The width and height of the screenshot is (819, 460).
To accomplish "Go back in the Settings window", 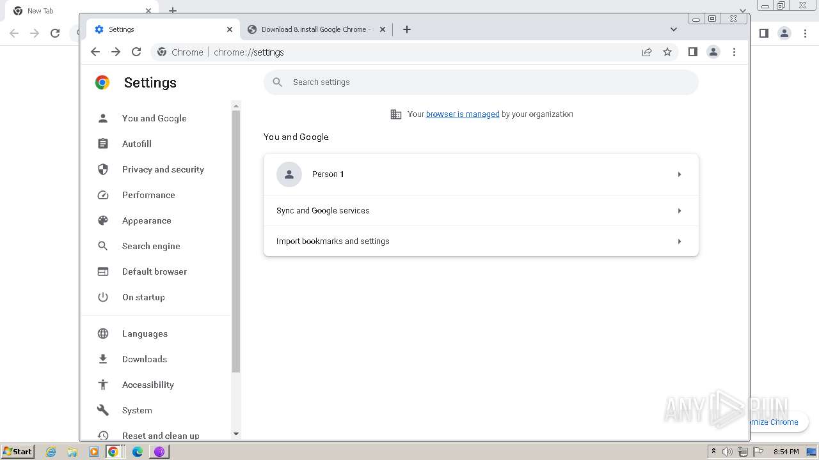I will pyautogui.click(x=95, y=52).
